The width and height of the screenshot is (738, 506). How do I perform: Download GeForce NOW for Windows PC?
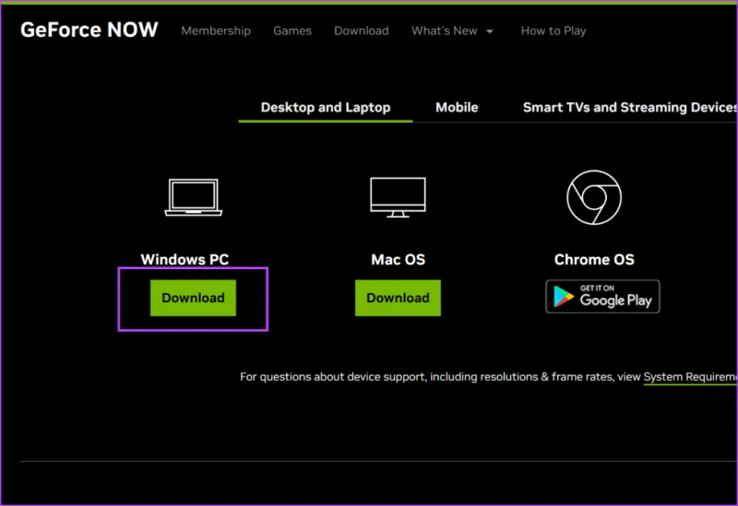pyautogui.click(x=193, y=298)
